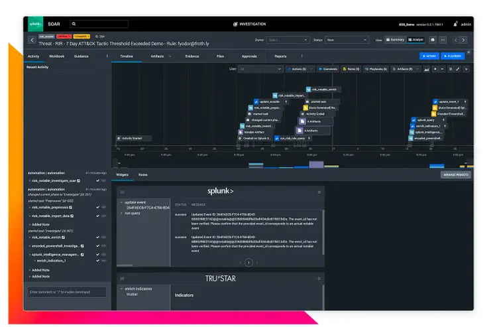Open the Workbook tab
This screenshot has height=327, width=497.
57,56
